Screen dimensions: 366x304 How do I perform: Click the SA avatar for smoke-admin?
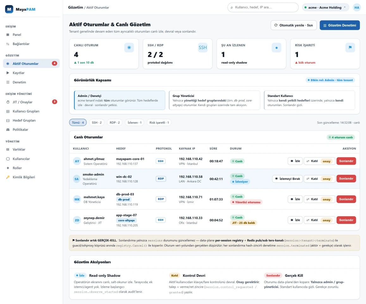click(77, 179)
